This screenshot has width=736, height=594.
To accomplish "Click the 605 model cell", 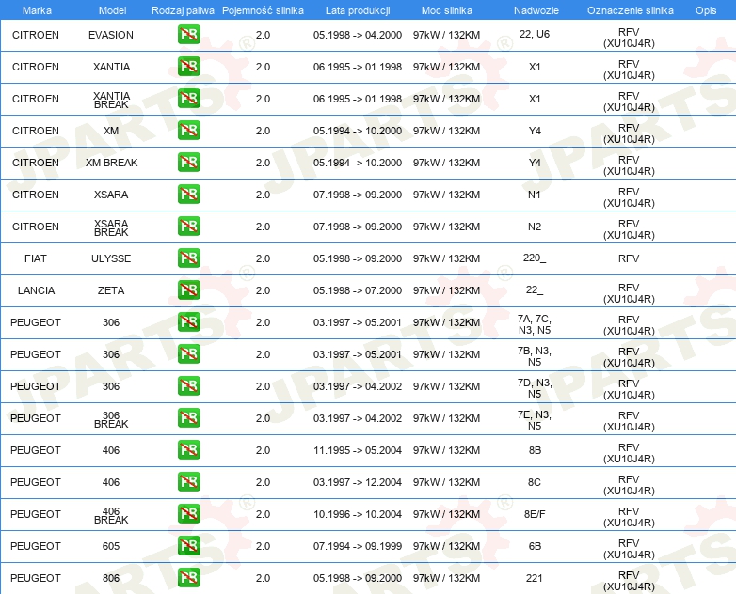I will click(111, 546).
